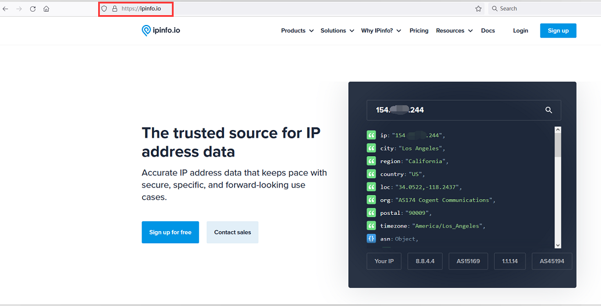Click the JSON panel scrollbar up arrow
This screenshot has width=601, height=306.
click(x=557, y=129)
